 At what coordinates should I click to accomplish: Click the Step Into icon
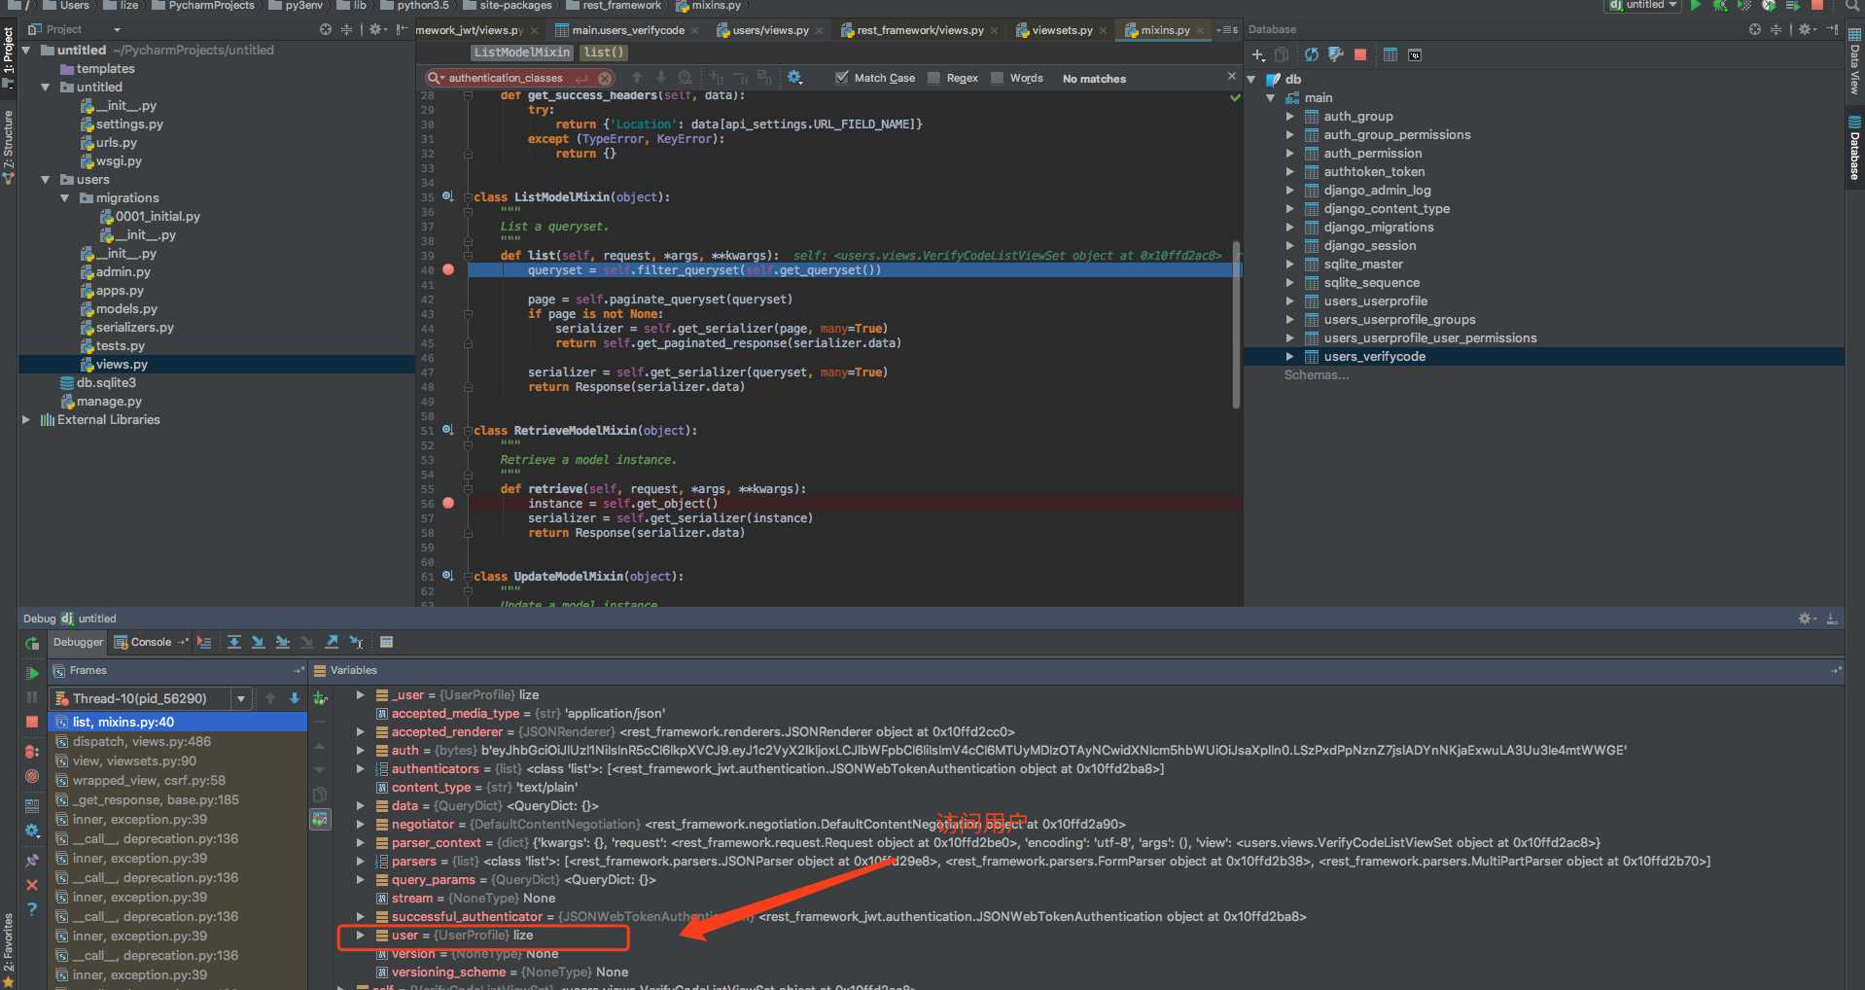pos(258,642)
